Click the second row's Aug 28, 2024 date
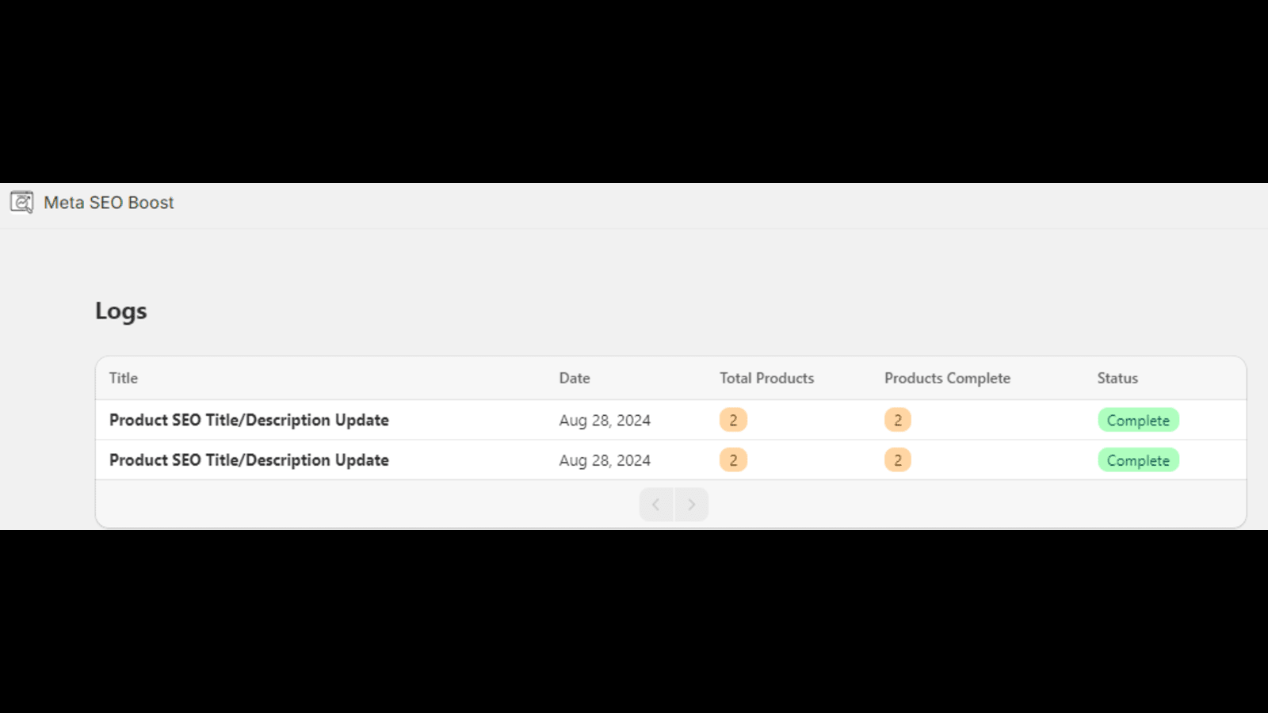 (605, 460)
